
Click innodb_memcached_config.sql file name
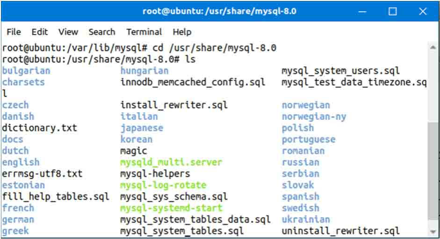click(x=193, y=82)
